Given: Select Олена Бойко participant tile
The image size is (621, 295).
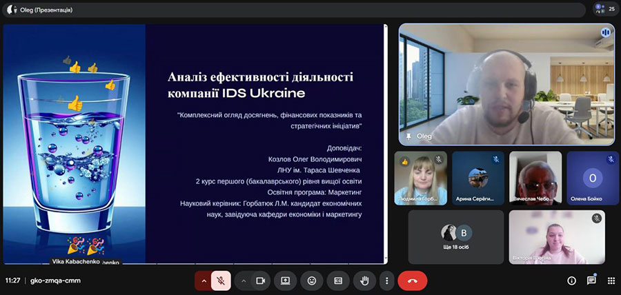Looking at the screenshot, I should (593, 178).
